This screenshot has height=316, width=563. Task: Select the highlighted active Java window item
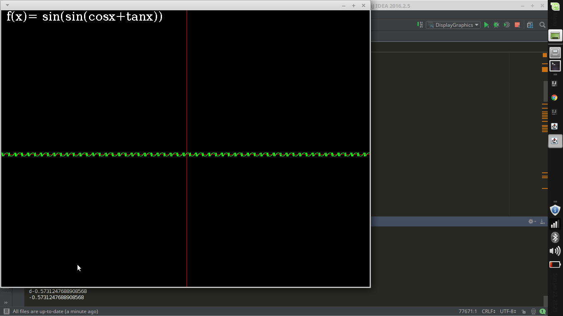click(x=555, y=141)
